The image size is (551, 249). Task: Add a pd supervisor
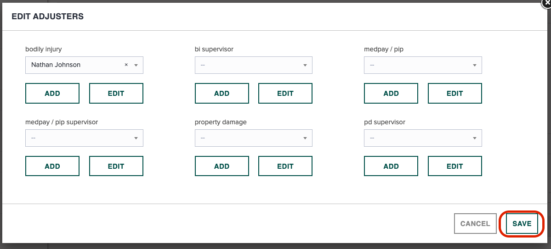[x=391, y=166]
